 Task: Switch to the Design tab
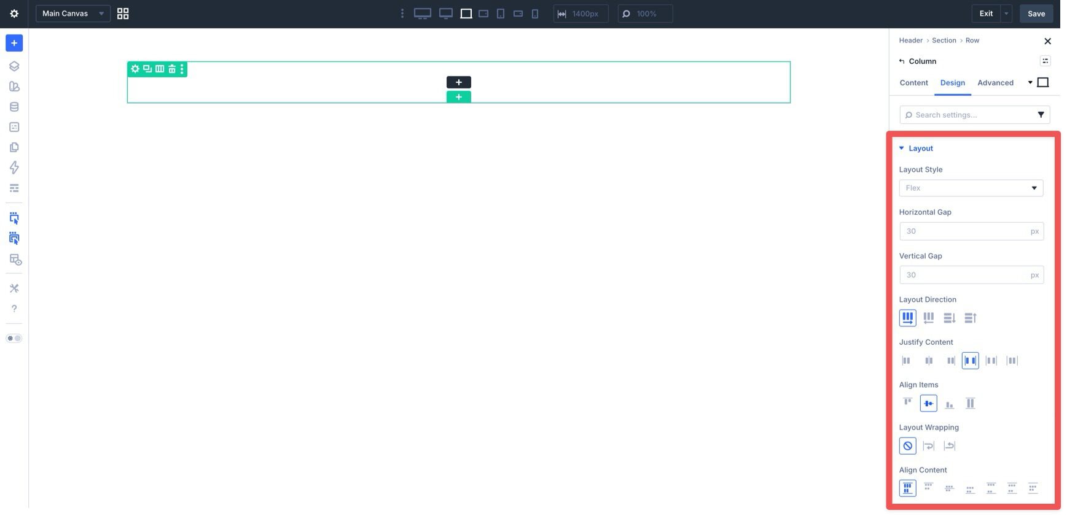pyautogui.click(x=953, y=83)
